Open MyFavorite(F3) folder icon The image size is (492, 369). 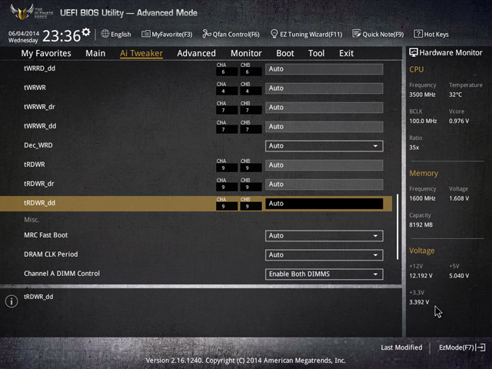[145, 34]
